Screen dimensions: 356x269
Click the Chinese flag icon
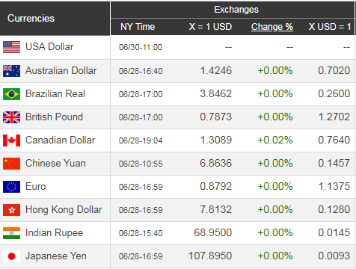11,164
